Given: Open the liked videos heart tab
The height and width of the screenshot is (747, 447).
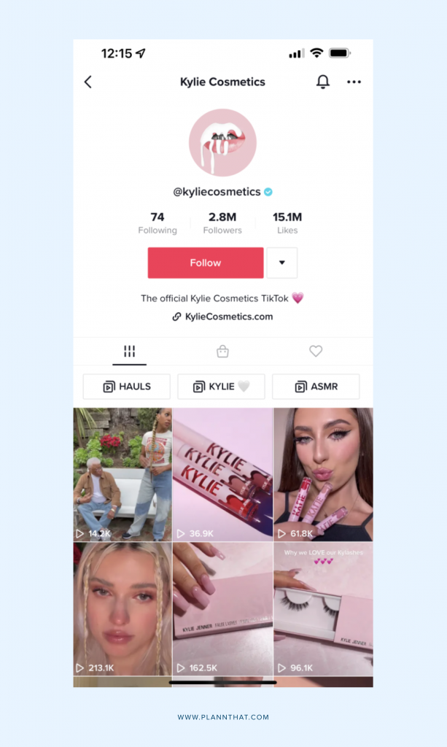Looking at the screenshot, I should pos(316,351).
